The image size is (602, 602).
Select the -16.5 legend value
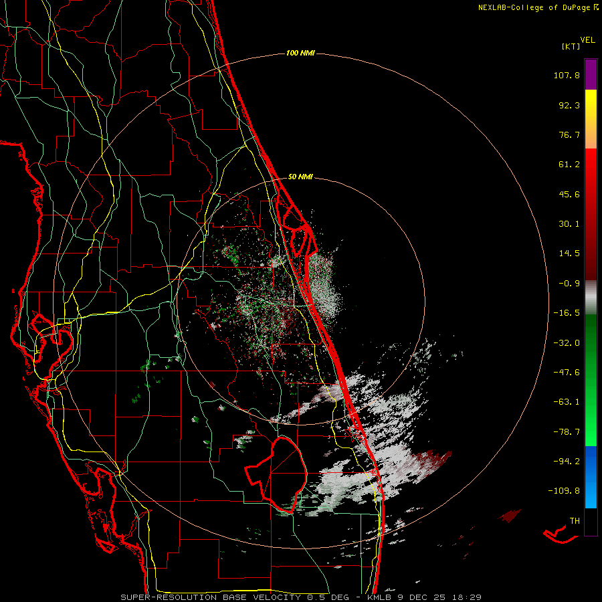(x=567, y=313)
